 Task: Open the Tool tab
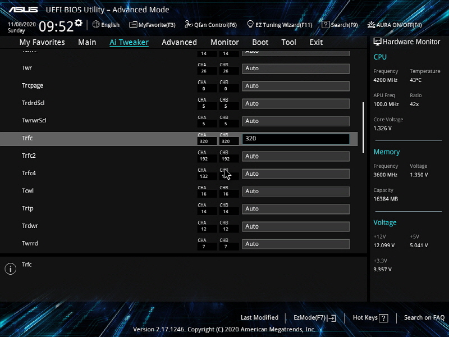[288, 42]
